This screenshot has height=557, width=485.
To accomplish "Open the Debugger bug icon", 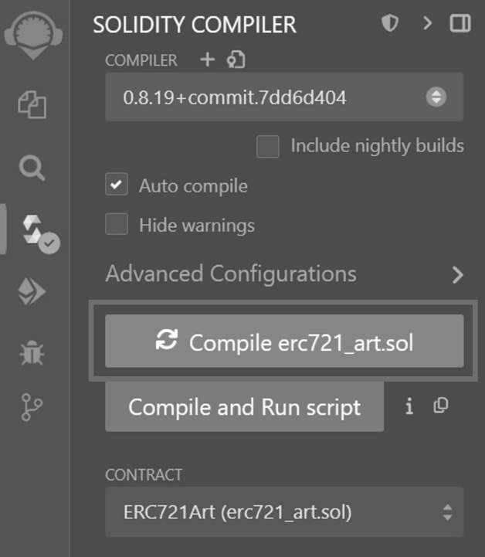I will [32, 353].
